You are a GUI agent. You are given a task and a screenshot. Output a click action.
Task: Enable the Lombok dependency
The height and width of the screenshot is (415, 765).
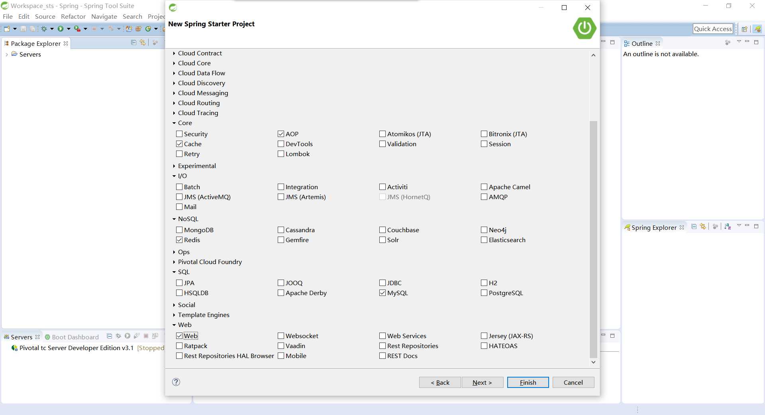coord(281,154)
